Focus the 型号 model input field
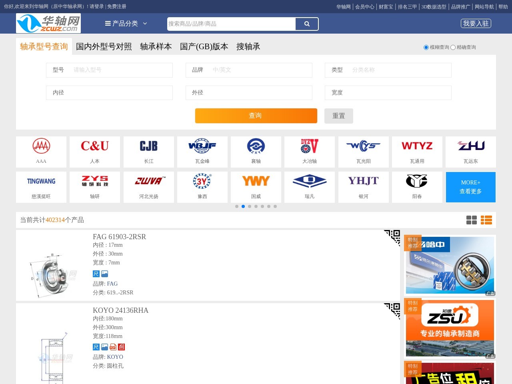This screenshot has height=384, width=512. [x=109, y=70]
